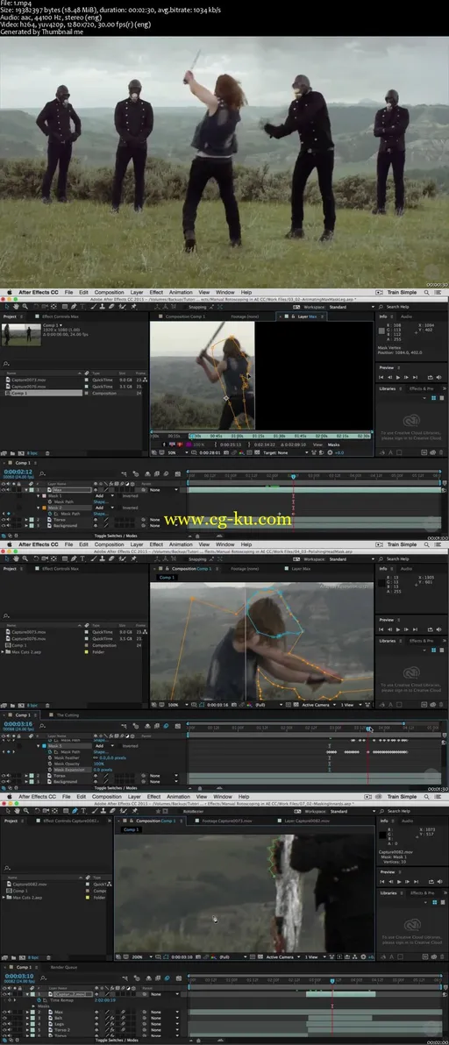Hide the Background layer in the PolishingHeadMask timeline
Viewport: 449px width, 1045px height.
[x=4, y=782]
